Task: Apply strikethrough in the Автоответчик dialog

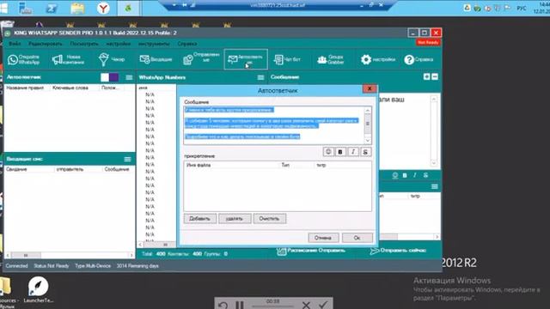Action: point(365,152)
